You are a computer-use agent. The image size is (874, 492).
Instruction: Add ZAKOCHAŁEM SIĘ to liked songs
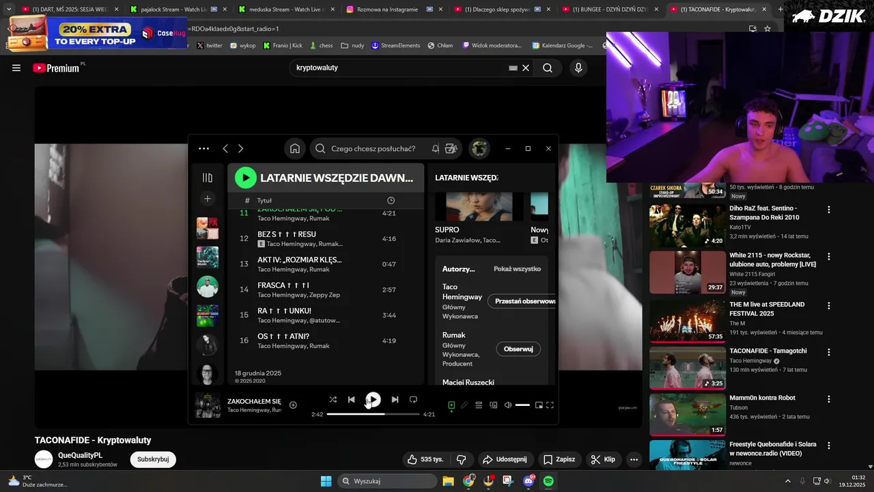[293, 405]
